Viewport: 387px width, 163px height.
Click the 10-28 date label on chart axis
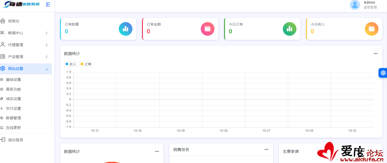(x=223, y=131)
